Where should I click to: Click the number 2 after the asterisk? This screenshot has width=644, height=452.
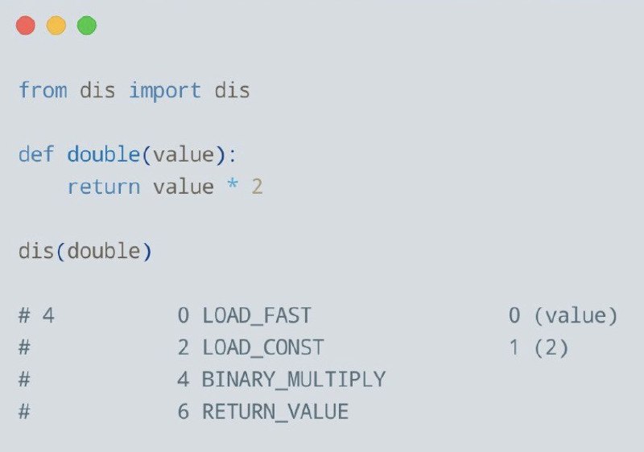257,187
